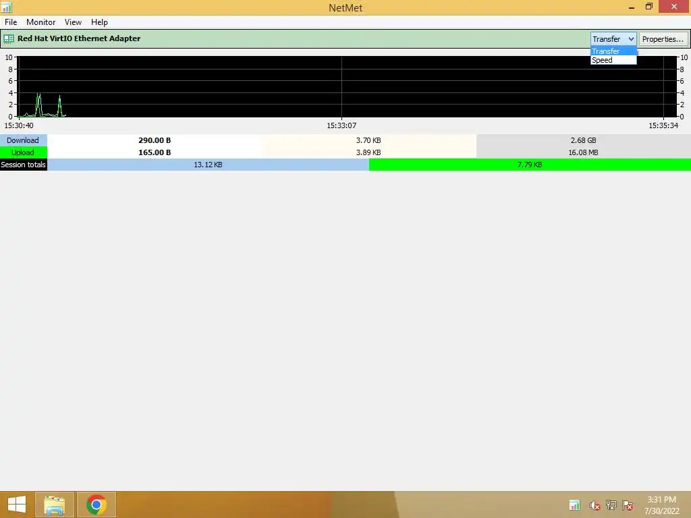Collapse the Transfer combo box arrow
Image resolution: width=691 pixels, height=518 pixels.
tap(631, 39)
